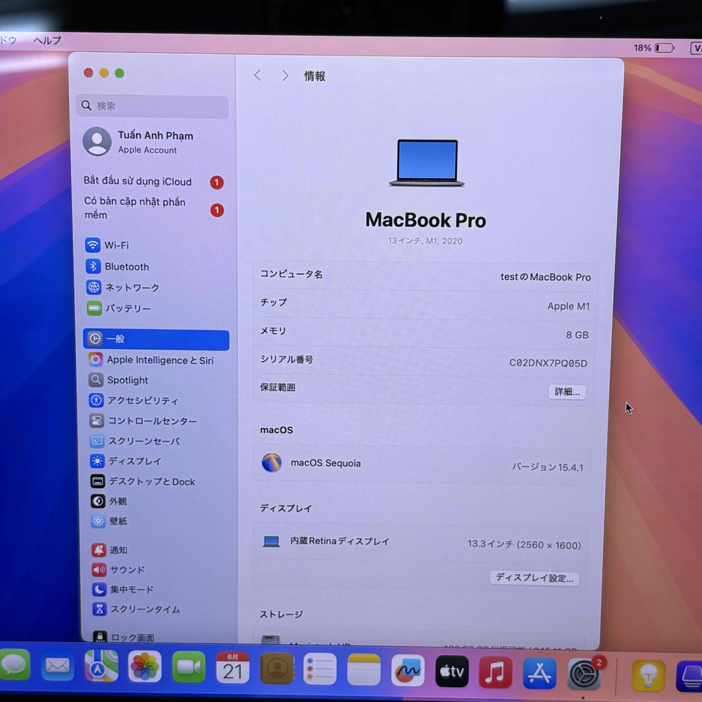
Task: Open Reminders app in the Dock
Action: click(x=320, y=669)
